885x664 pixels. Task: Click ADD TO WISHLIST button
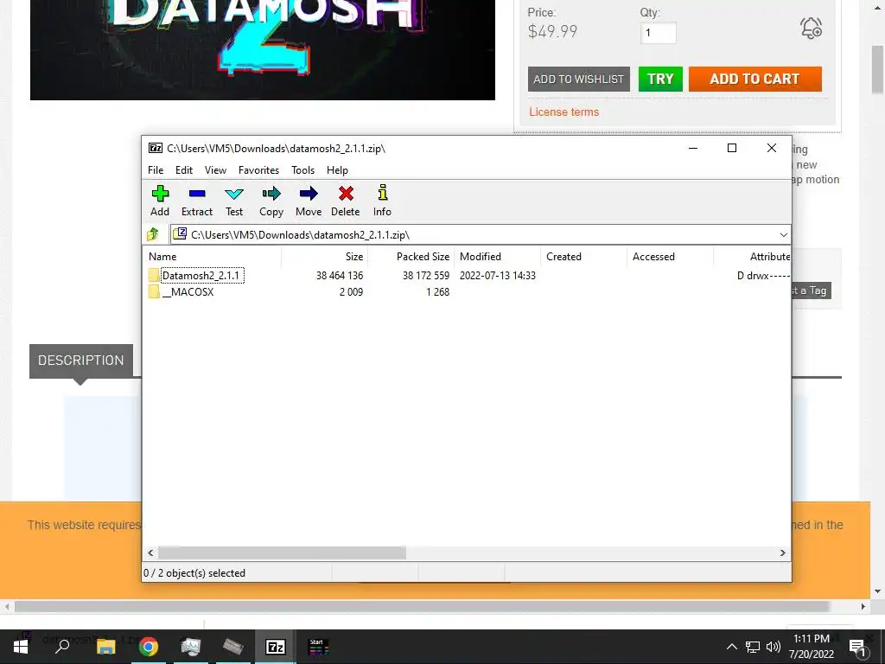click(x=578, y=79)
